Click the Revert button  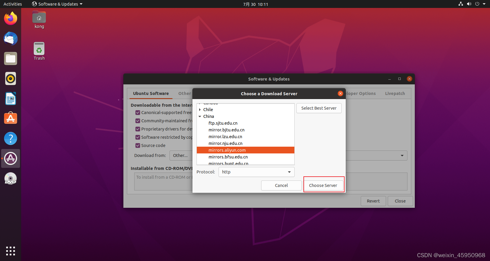pos(373,201)
